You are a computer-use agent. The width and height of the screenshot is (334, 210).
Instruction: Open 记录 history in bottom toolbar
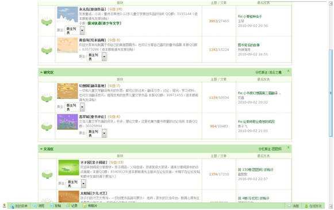[72, 206]
